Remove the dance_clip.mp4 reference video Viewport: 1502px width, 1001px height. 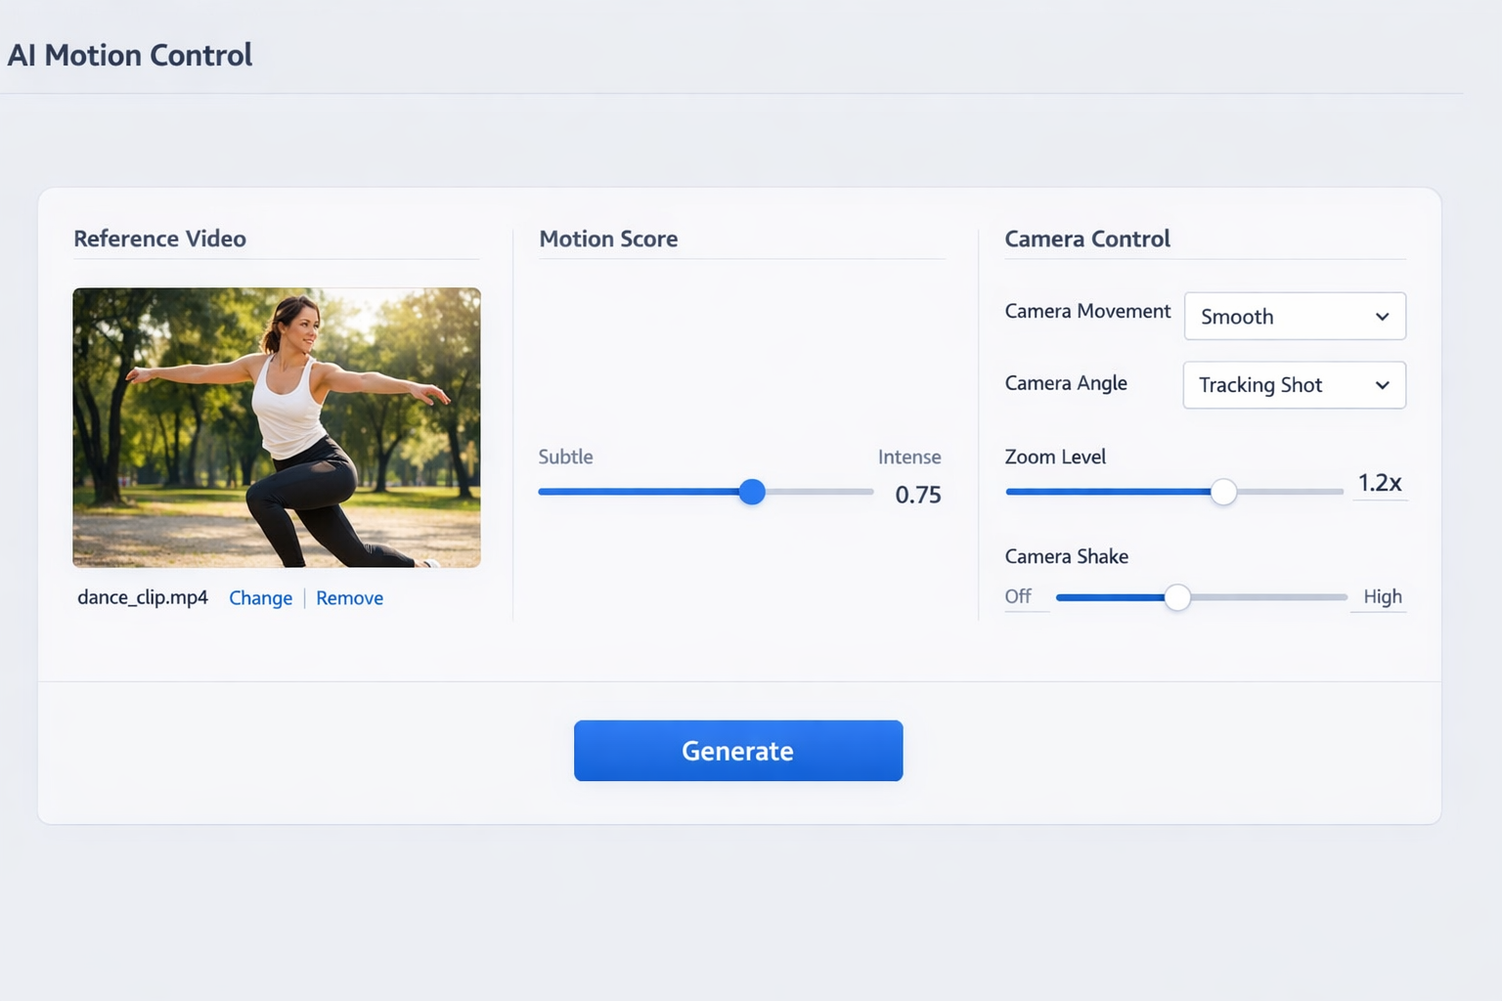[349, 598]
